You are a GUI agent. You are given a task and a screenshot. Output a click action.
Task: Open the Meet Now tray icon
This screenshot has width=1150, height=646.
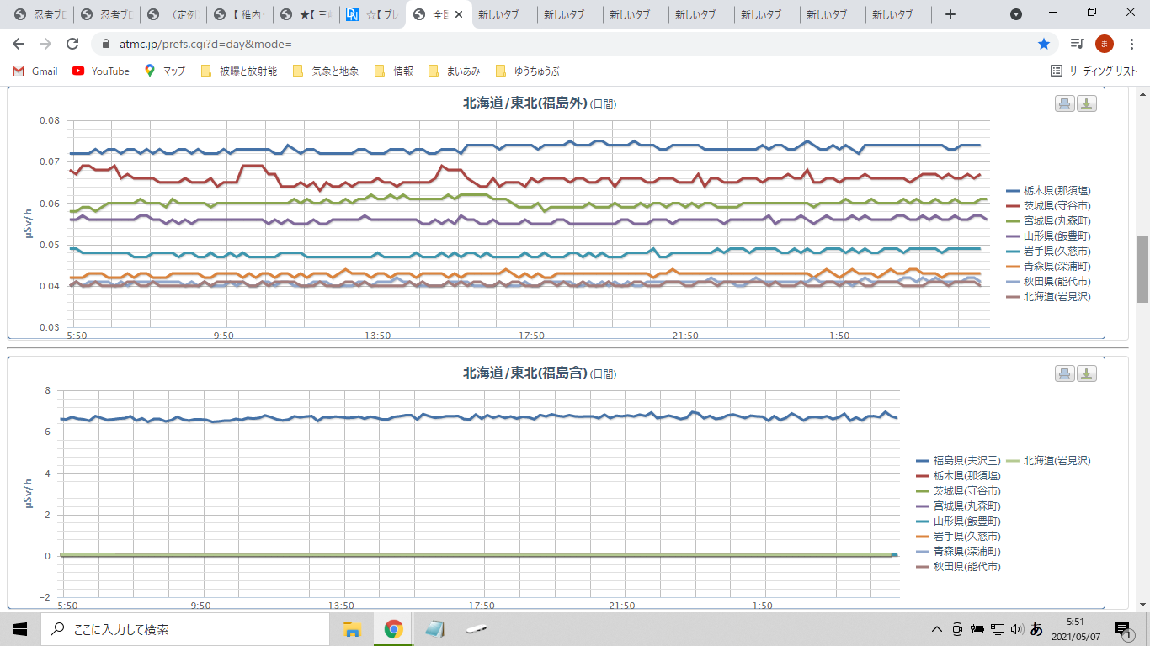(x=957, y=629)
